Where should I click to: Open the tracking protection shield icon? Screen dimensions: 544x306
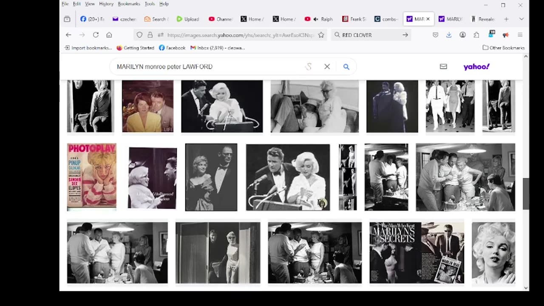[x=139, y=35]
